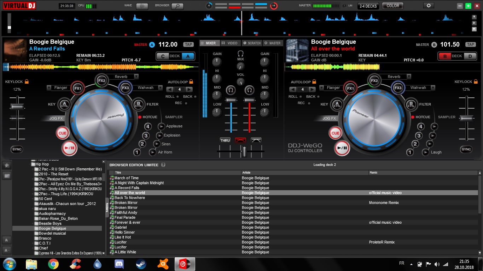Image resolution: width=483 pixels, height=271 pixels.
Task: Open the right deck Flanger effect dropdown
Action: 322,88
